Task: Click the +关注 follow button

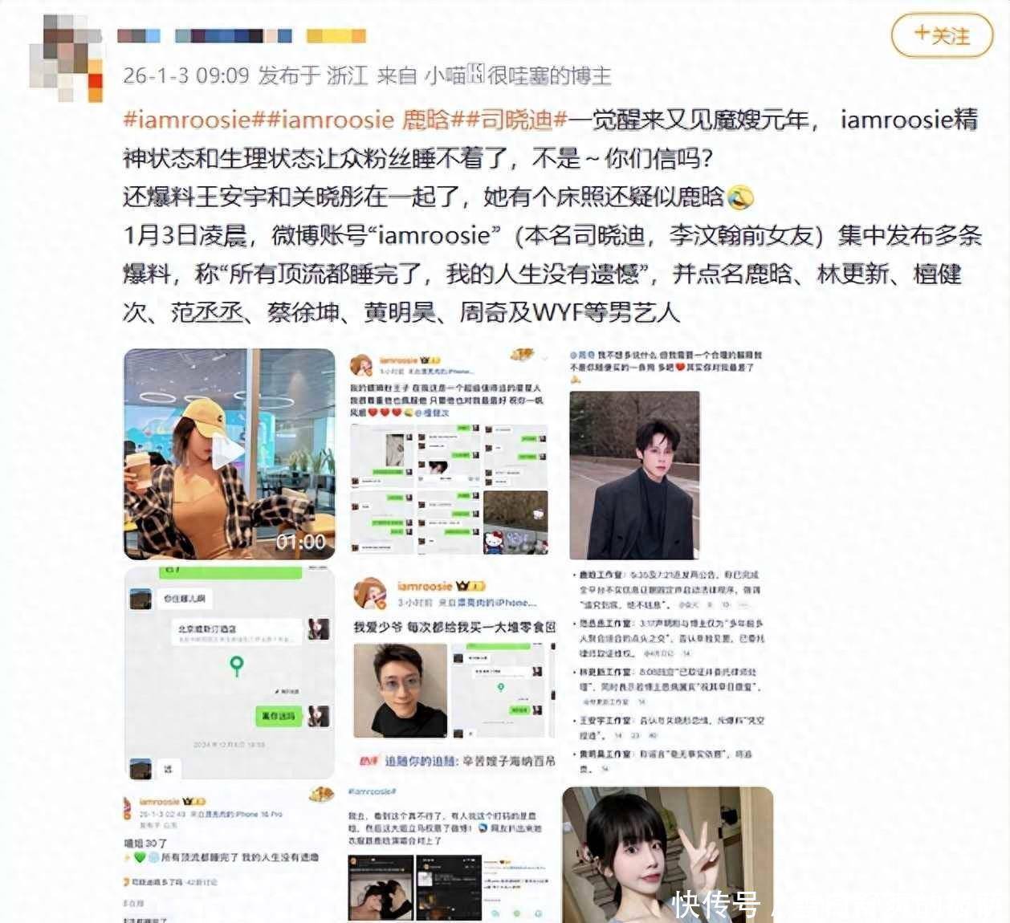Action: (x=942, y=35)
